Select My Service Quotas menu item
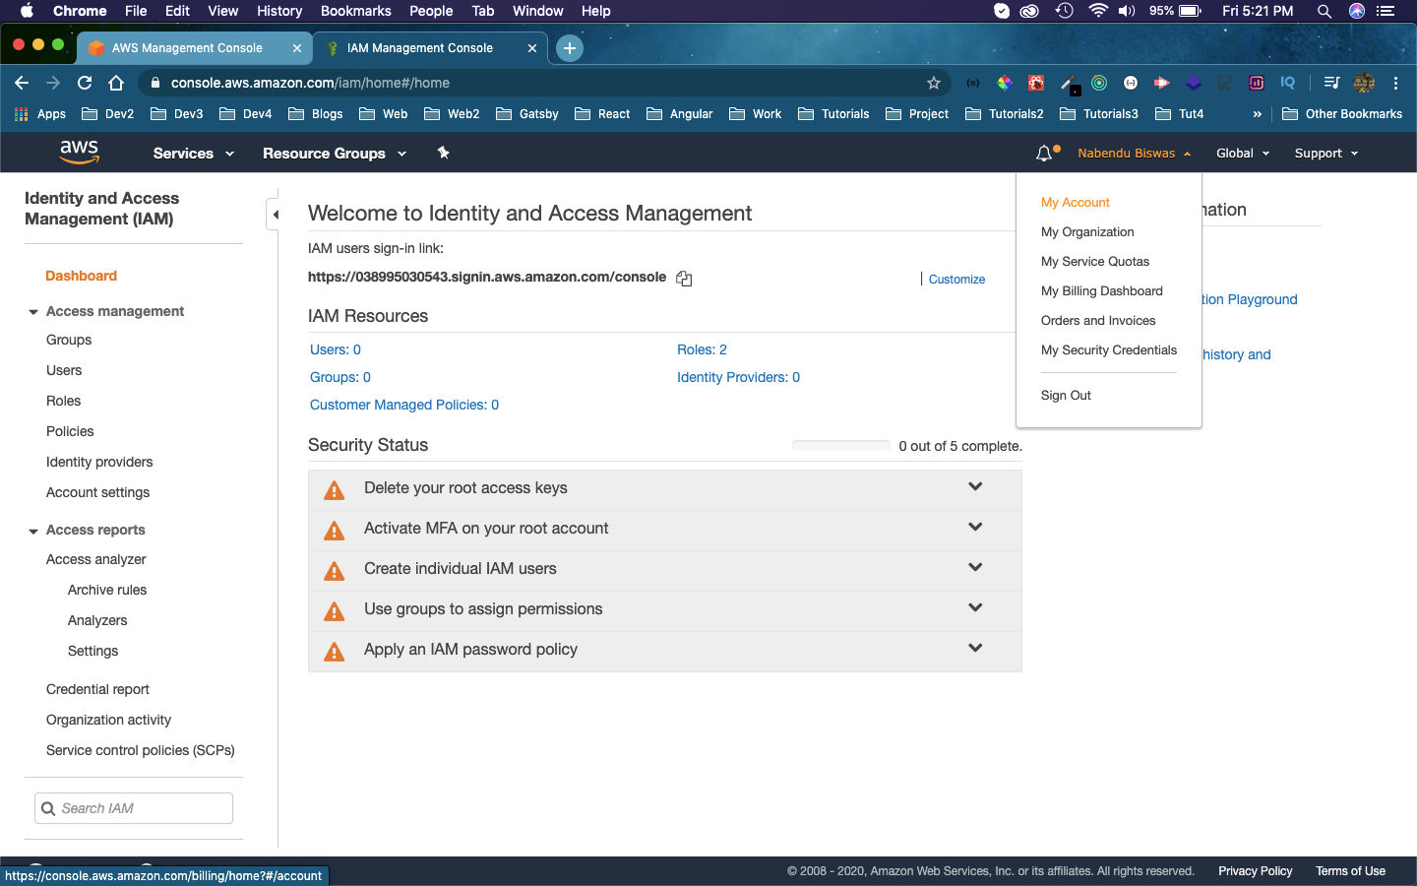Screen dimensions: 1417x886 (1095, 261)
